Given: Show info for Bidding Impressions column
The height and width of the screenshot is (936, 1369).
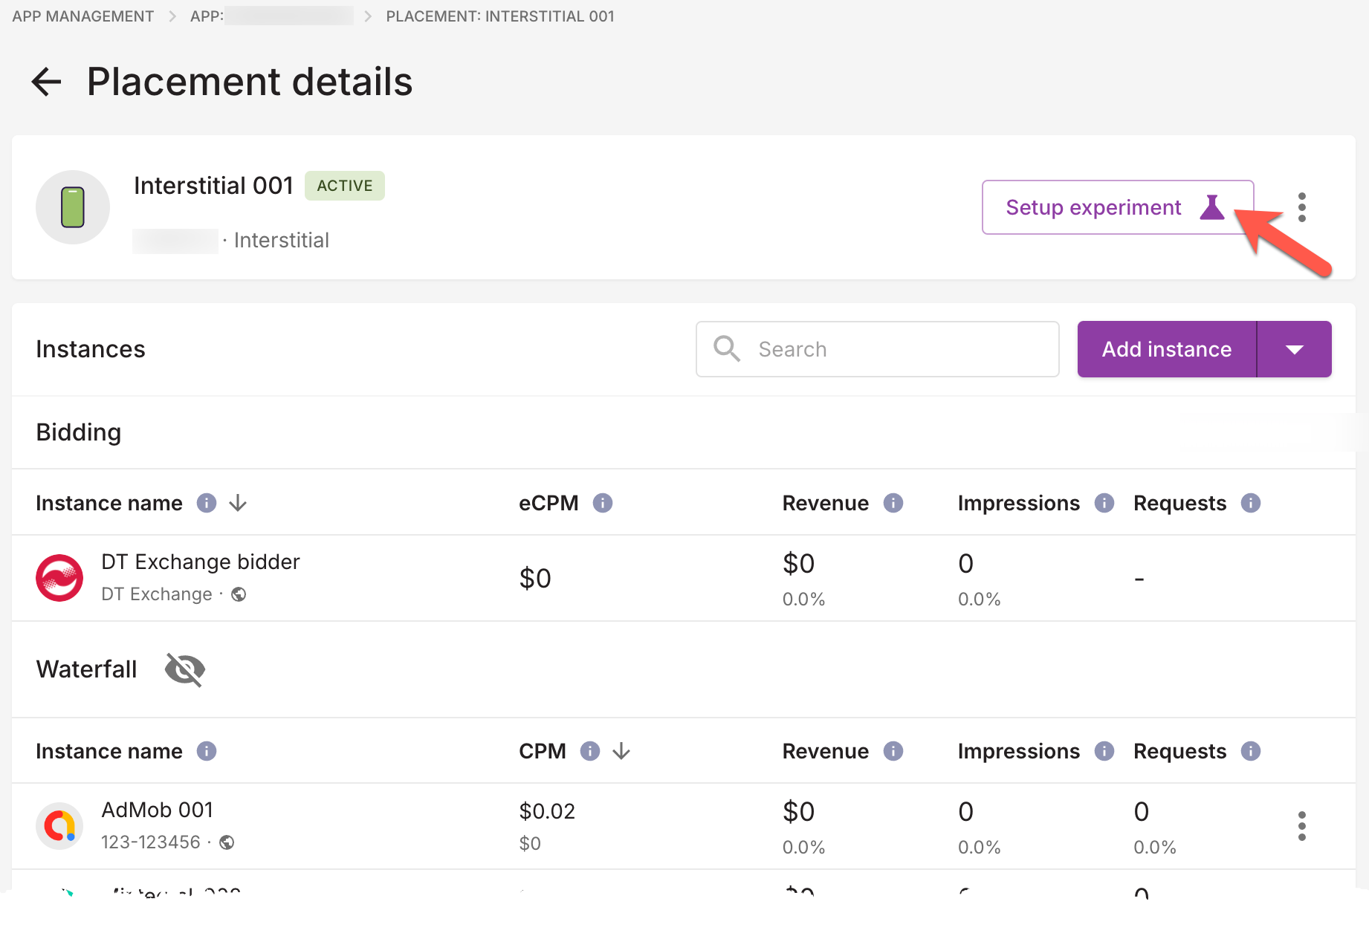Looking at the screenshot, I should [x=1104, y=504].
